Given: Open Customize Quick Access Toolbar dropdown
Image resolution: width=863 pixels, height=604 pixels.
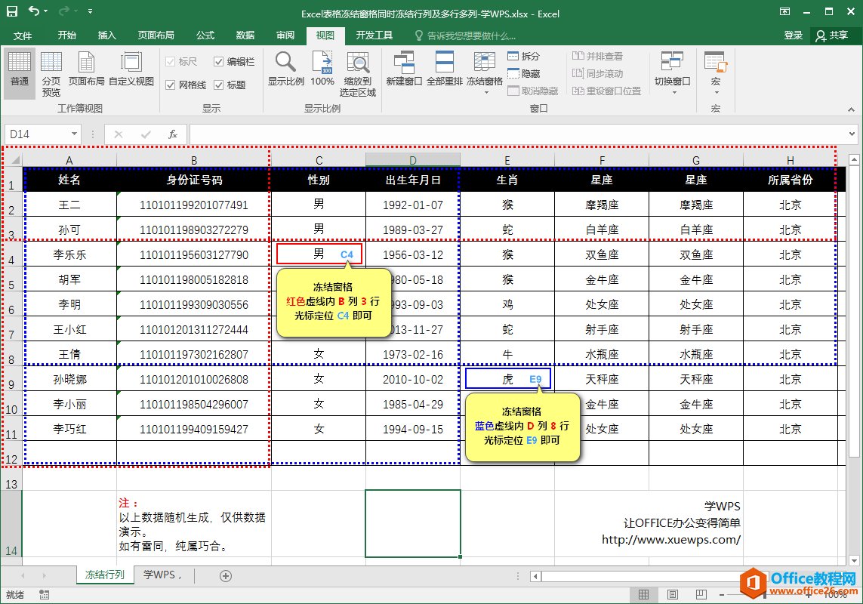Looking at the screenshot, I should (91, 11).
